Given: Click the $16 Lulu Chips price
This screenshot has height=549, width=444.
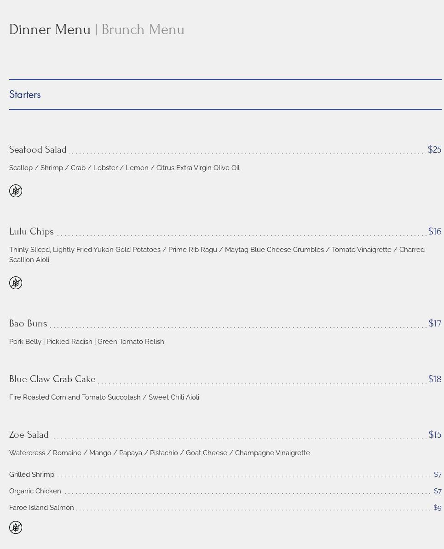Looking at the screenshot, I should [x=434, y=232].
